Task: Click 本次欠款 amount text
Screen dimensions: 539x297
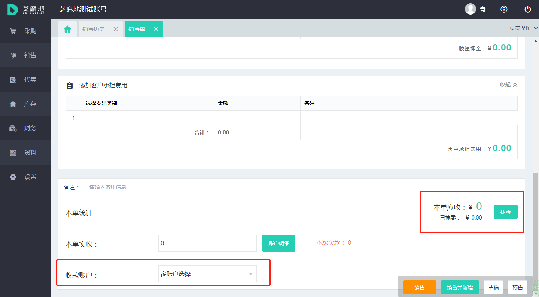Action: (334, 242)
